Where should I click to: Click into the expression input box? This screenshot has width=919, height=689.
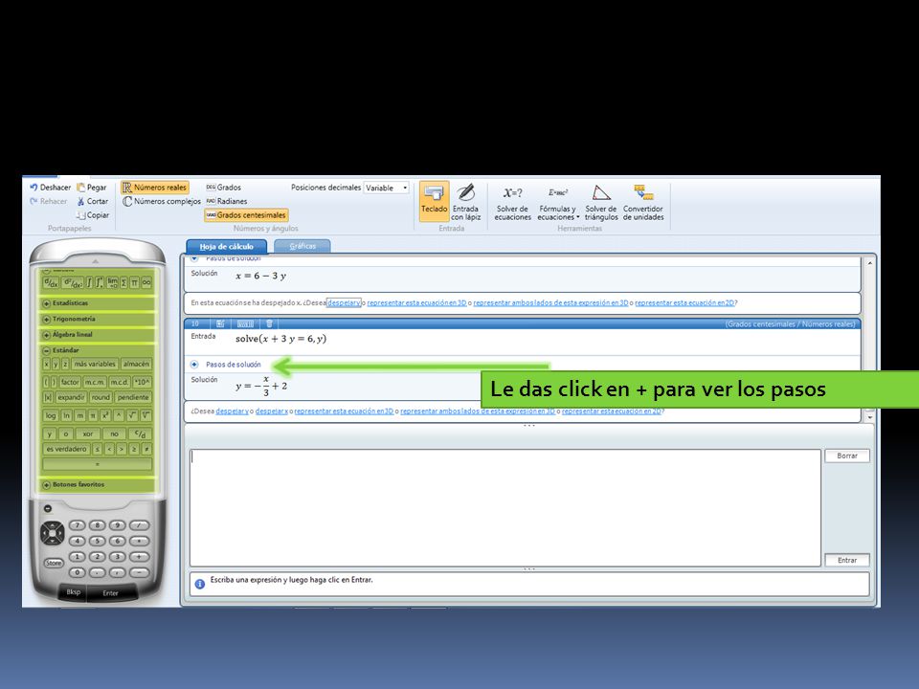[x=504, y=508]
